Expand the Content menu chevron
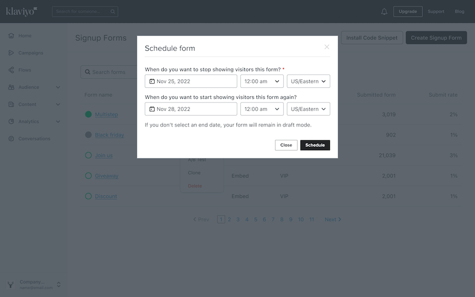475x297 pixels. tap(58, 104)
